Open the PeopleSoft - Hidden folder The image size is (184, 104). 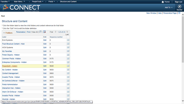click(x=10, y=66)
